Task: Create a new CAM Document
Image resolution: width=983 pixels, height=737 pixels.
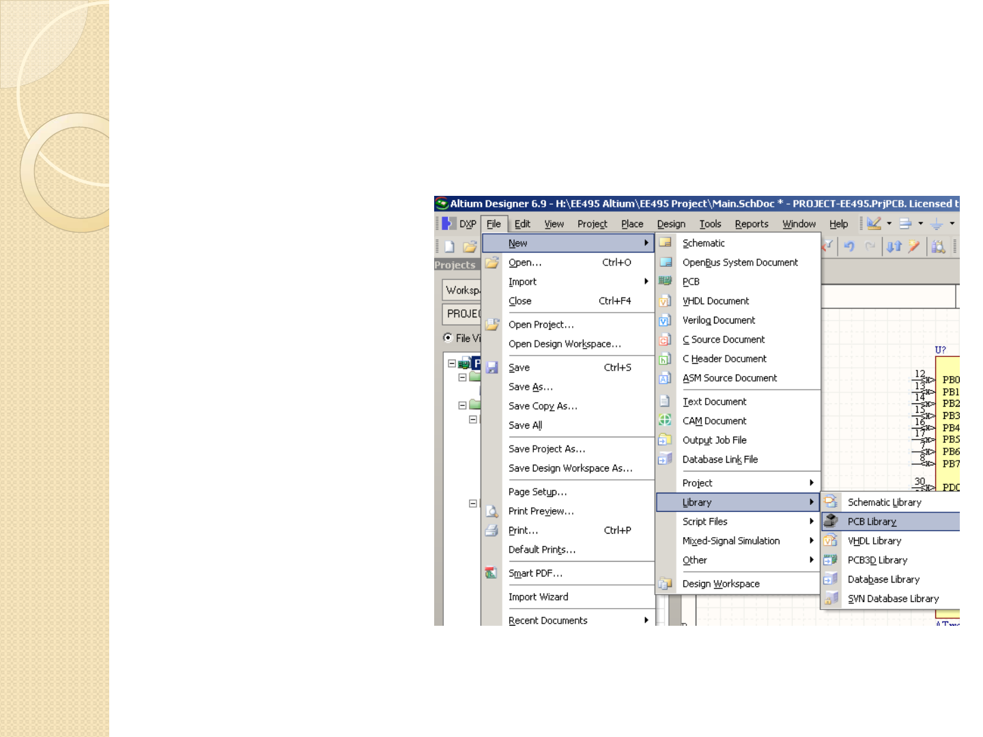Action: (738, 421)
